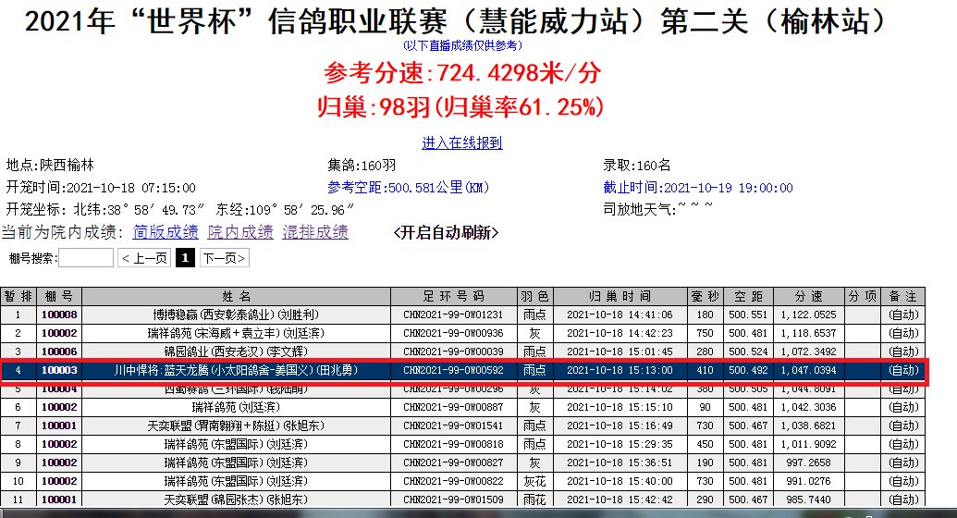
Task: Select name 瑞祥鸽苑(刘廷滨) in row 6
Action: pos(236,407)
